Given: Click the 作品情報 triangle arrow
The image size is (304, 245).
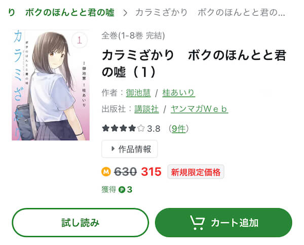Looking at the screenshot, I should pos(113,149).
